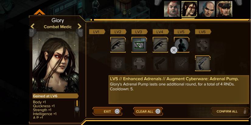Go to previous character with left arrow
The width and height of the screenshot is (251, 125).
click(33, 26)
